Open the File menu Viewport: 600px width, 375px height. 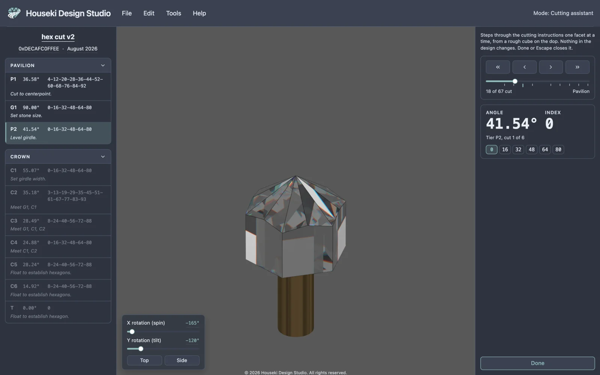[127, 13]
